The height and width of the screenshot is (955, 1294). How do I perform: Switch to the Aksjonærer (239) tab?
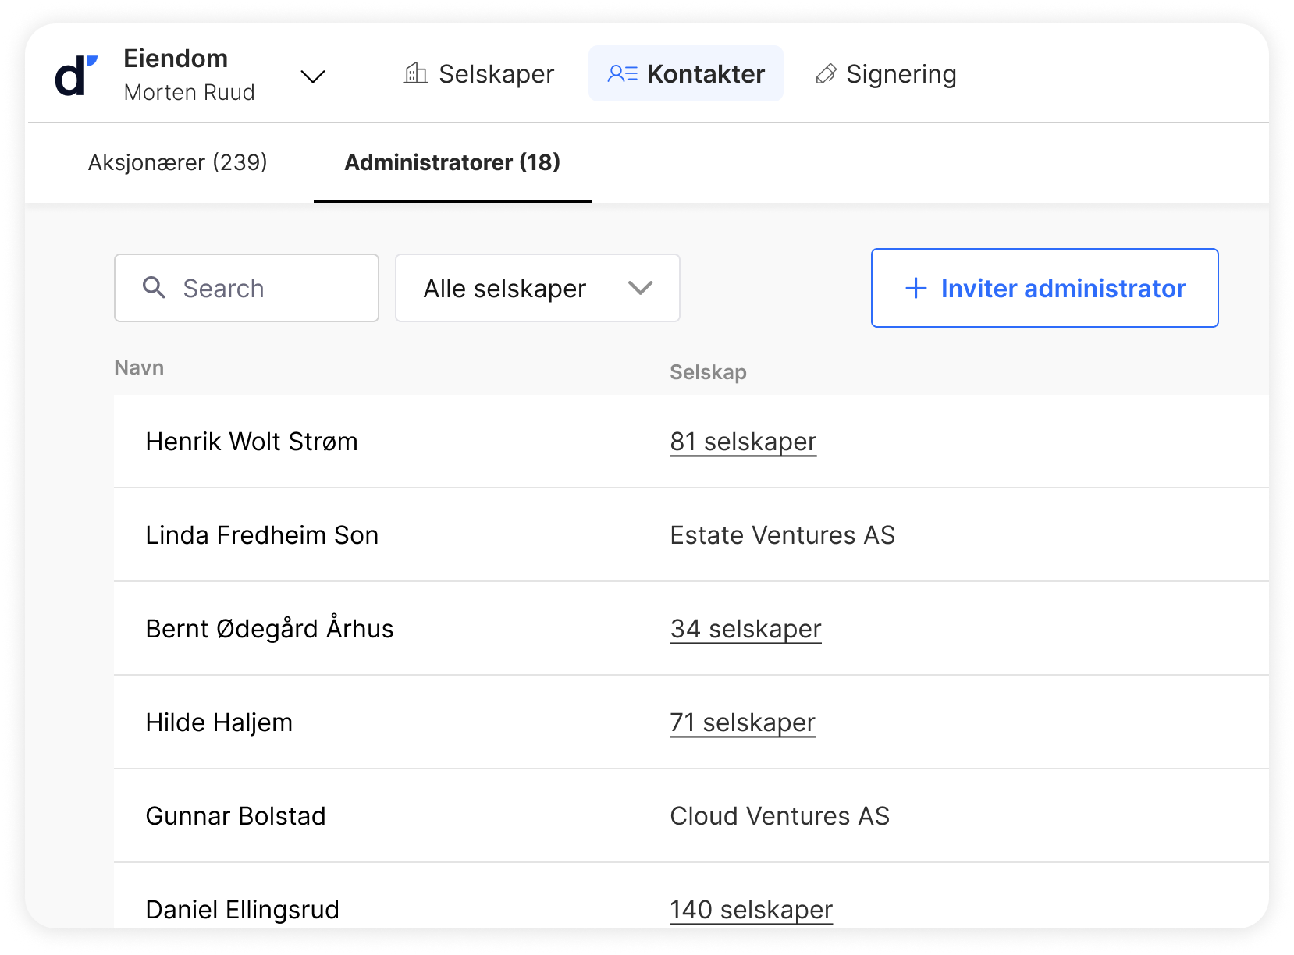177,162
